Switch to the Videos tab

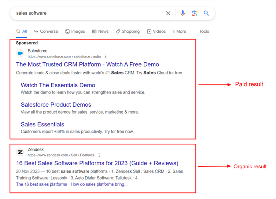[x=157, y=32]
